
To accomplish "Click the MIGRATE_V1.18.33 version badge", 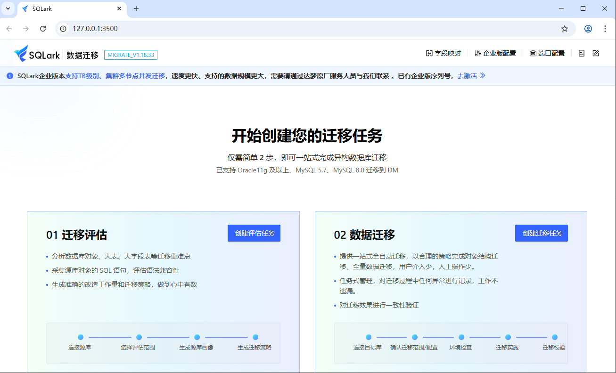I will [x=131, y=55].
